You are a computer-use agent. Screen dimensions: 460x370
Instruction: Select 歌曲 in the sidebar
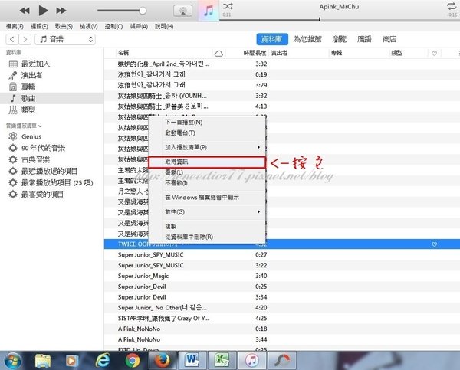[x=51, y=98]
